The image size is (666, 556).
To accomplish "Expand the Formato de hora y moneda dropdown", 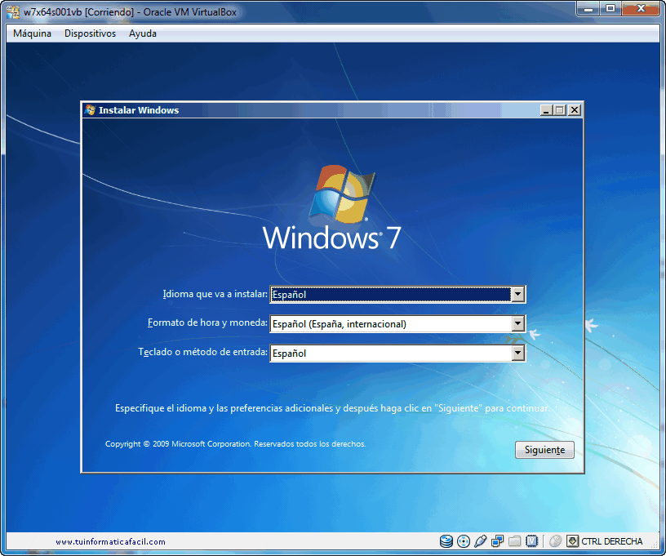I will pos(517,323).
